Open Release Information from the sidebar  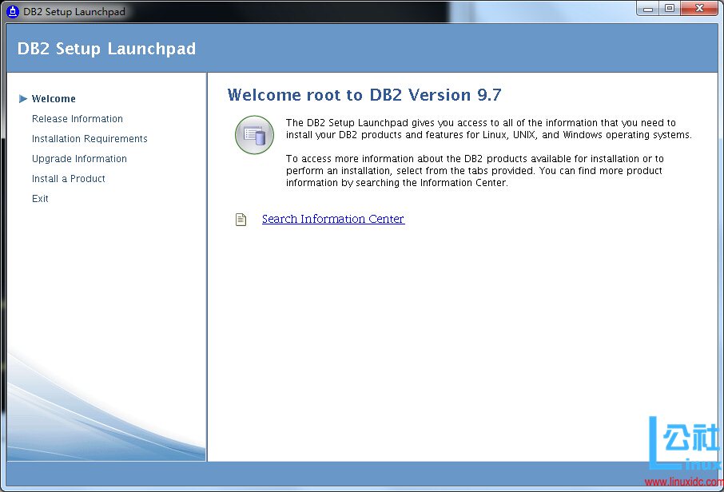point(77,118)
